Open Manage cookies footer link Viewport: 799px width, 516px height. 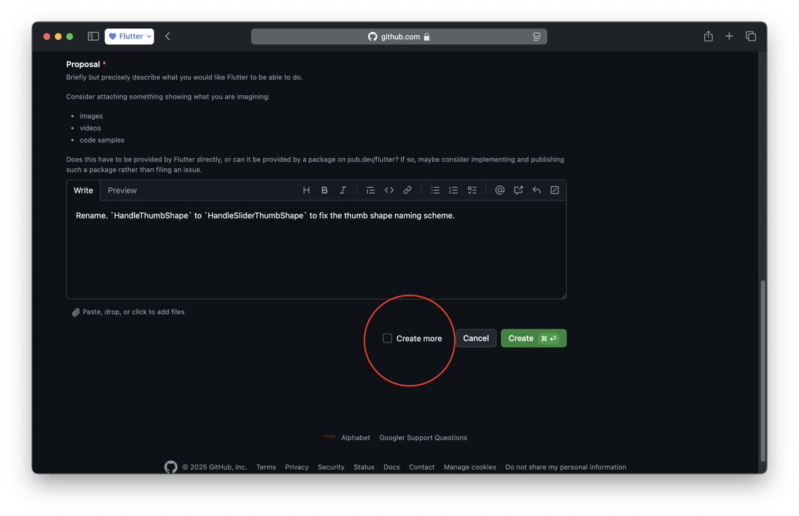click(470, 467)
